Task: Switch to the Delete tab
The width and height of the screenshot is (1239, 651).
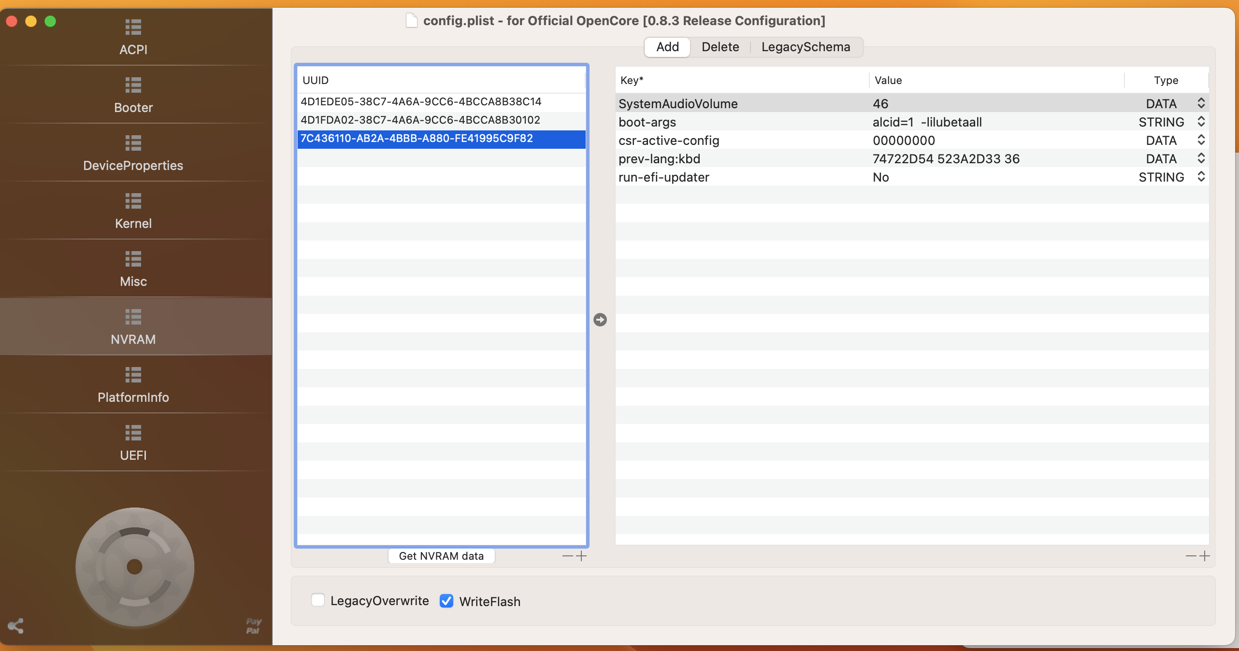Action: 720,47
